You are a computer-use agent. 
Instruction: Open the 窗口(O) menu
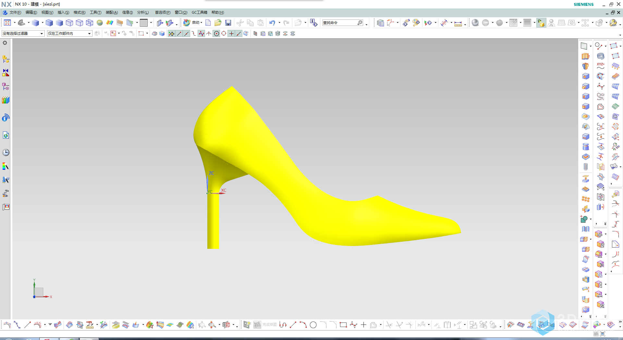tap(181, 12)
